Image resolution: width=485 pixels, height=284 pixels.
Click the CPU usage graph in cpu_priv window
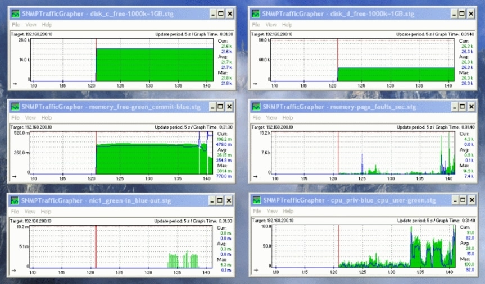(364, 246)
